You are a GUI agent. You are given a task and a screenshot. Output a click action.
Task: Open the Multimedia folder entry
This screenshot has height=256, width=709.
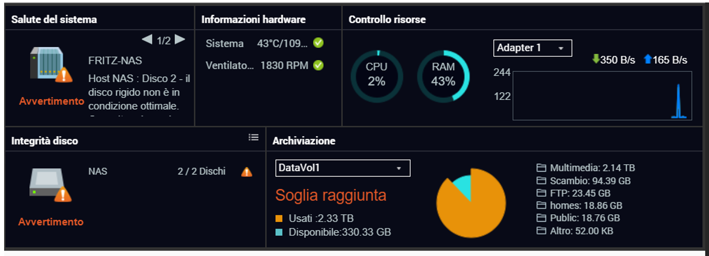[x=585, y=168]
